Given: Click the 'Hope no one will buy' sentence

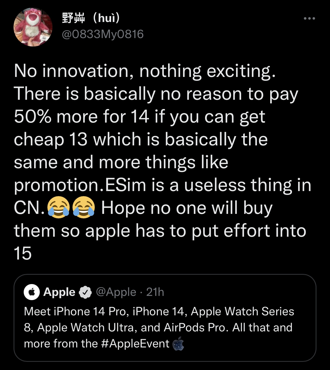Looking at the screenshot, I should pos(187,209).
